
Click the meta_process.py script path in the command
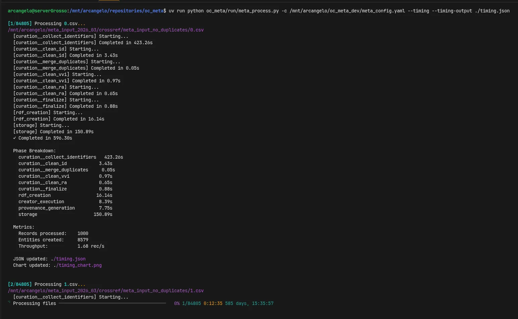243,11
